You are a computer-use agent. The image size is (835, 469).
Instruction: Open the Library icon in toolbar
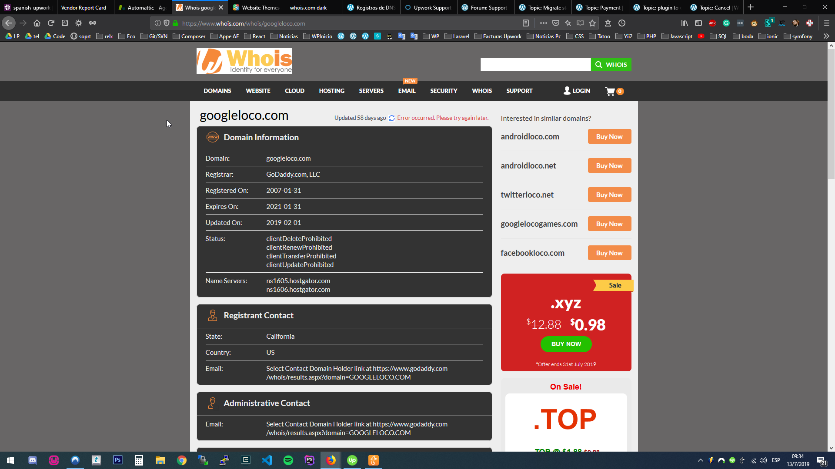(x=685, y=23)
